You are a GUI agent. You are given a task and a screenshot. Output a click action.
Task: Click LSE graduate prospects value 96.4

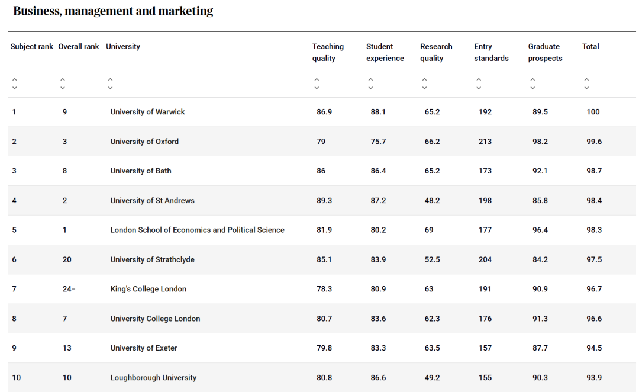[x=540, y=230]
